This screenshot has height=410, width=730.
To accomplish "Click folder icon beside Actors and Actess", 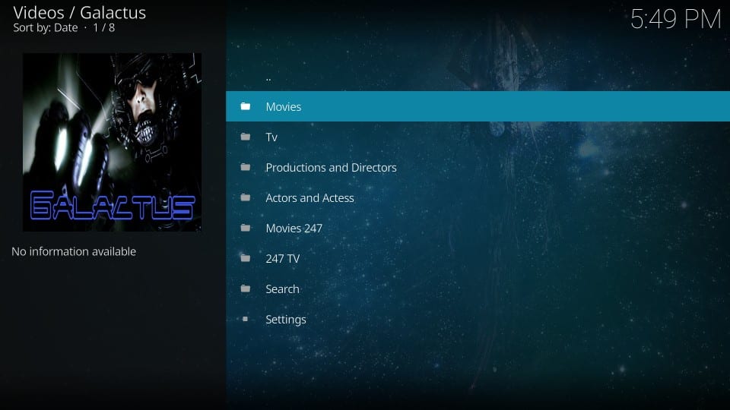I will 246,197.
